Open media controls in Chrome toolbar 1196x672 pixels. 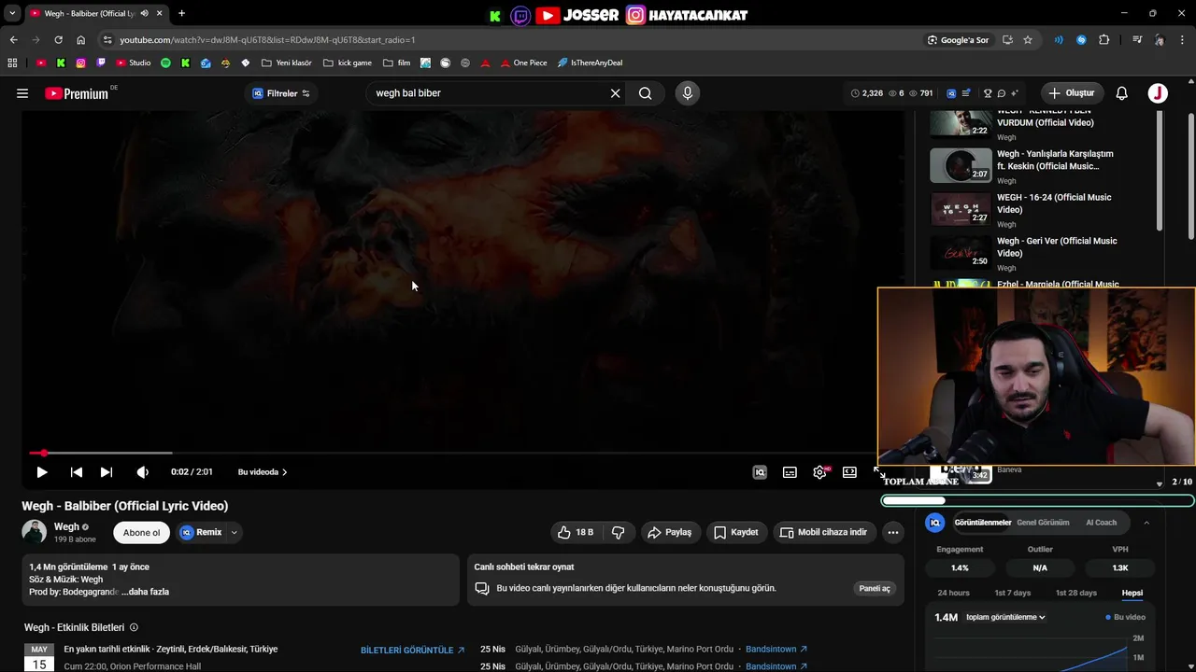coord(1137,40)
